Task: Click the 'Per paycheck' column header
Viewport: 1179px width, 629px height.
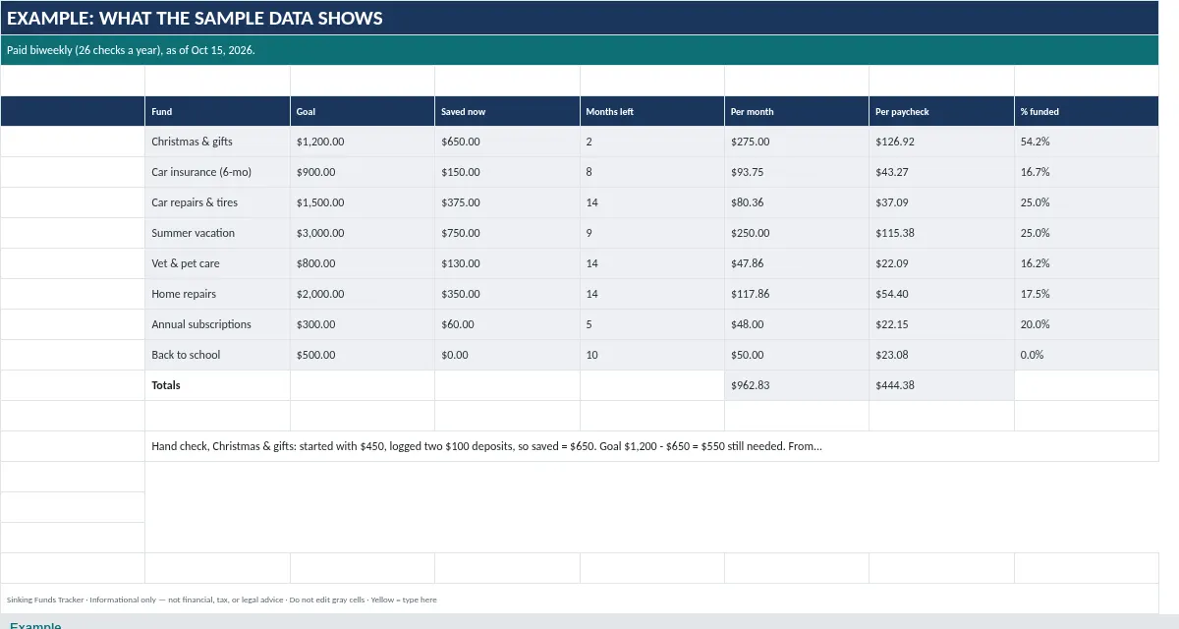Action: point(941,111)
